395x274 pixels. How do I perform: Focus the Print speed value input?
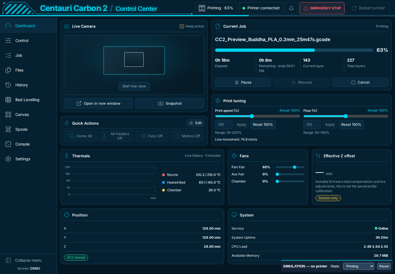(224, 125)
